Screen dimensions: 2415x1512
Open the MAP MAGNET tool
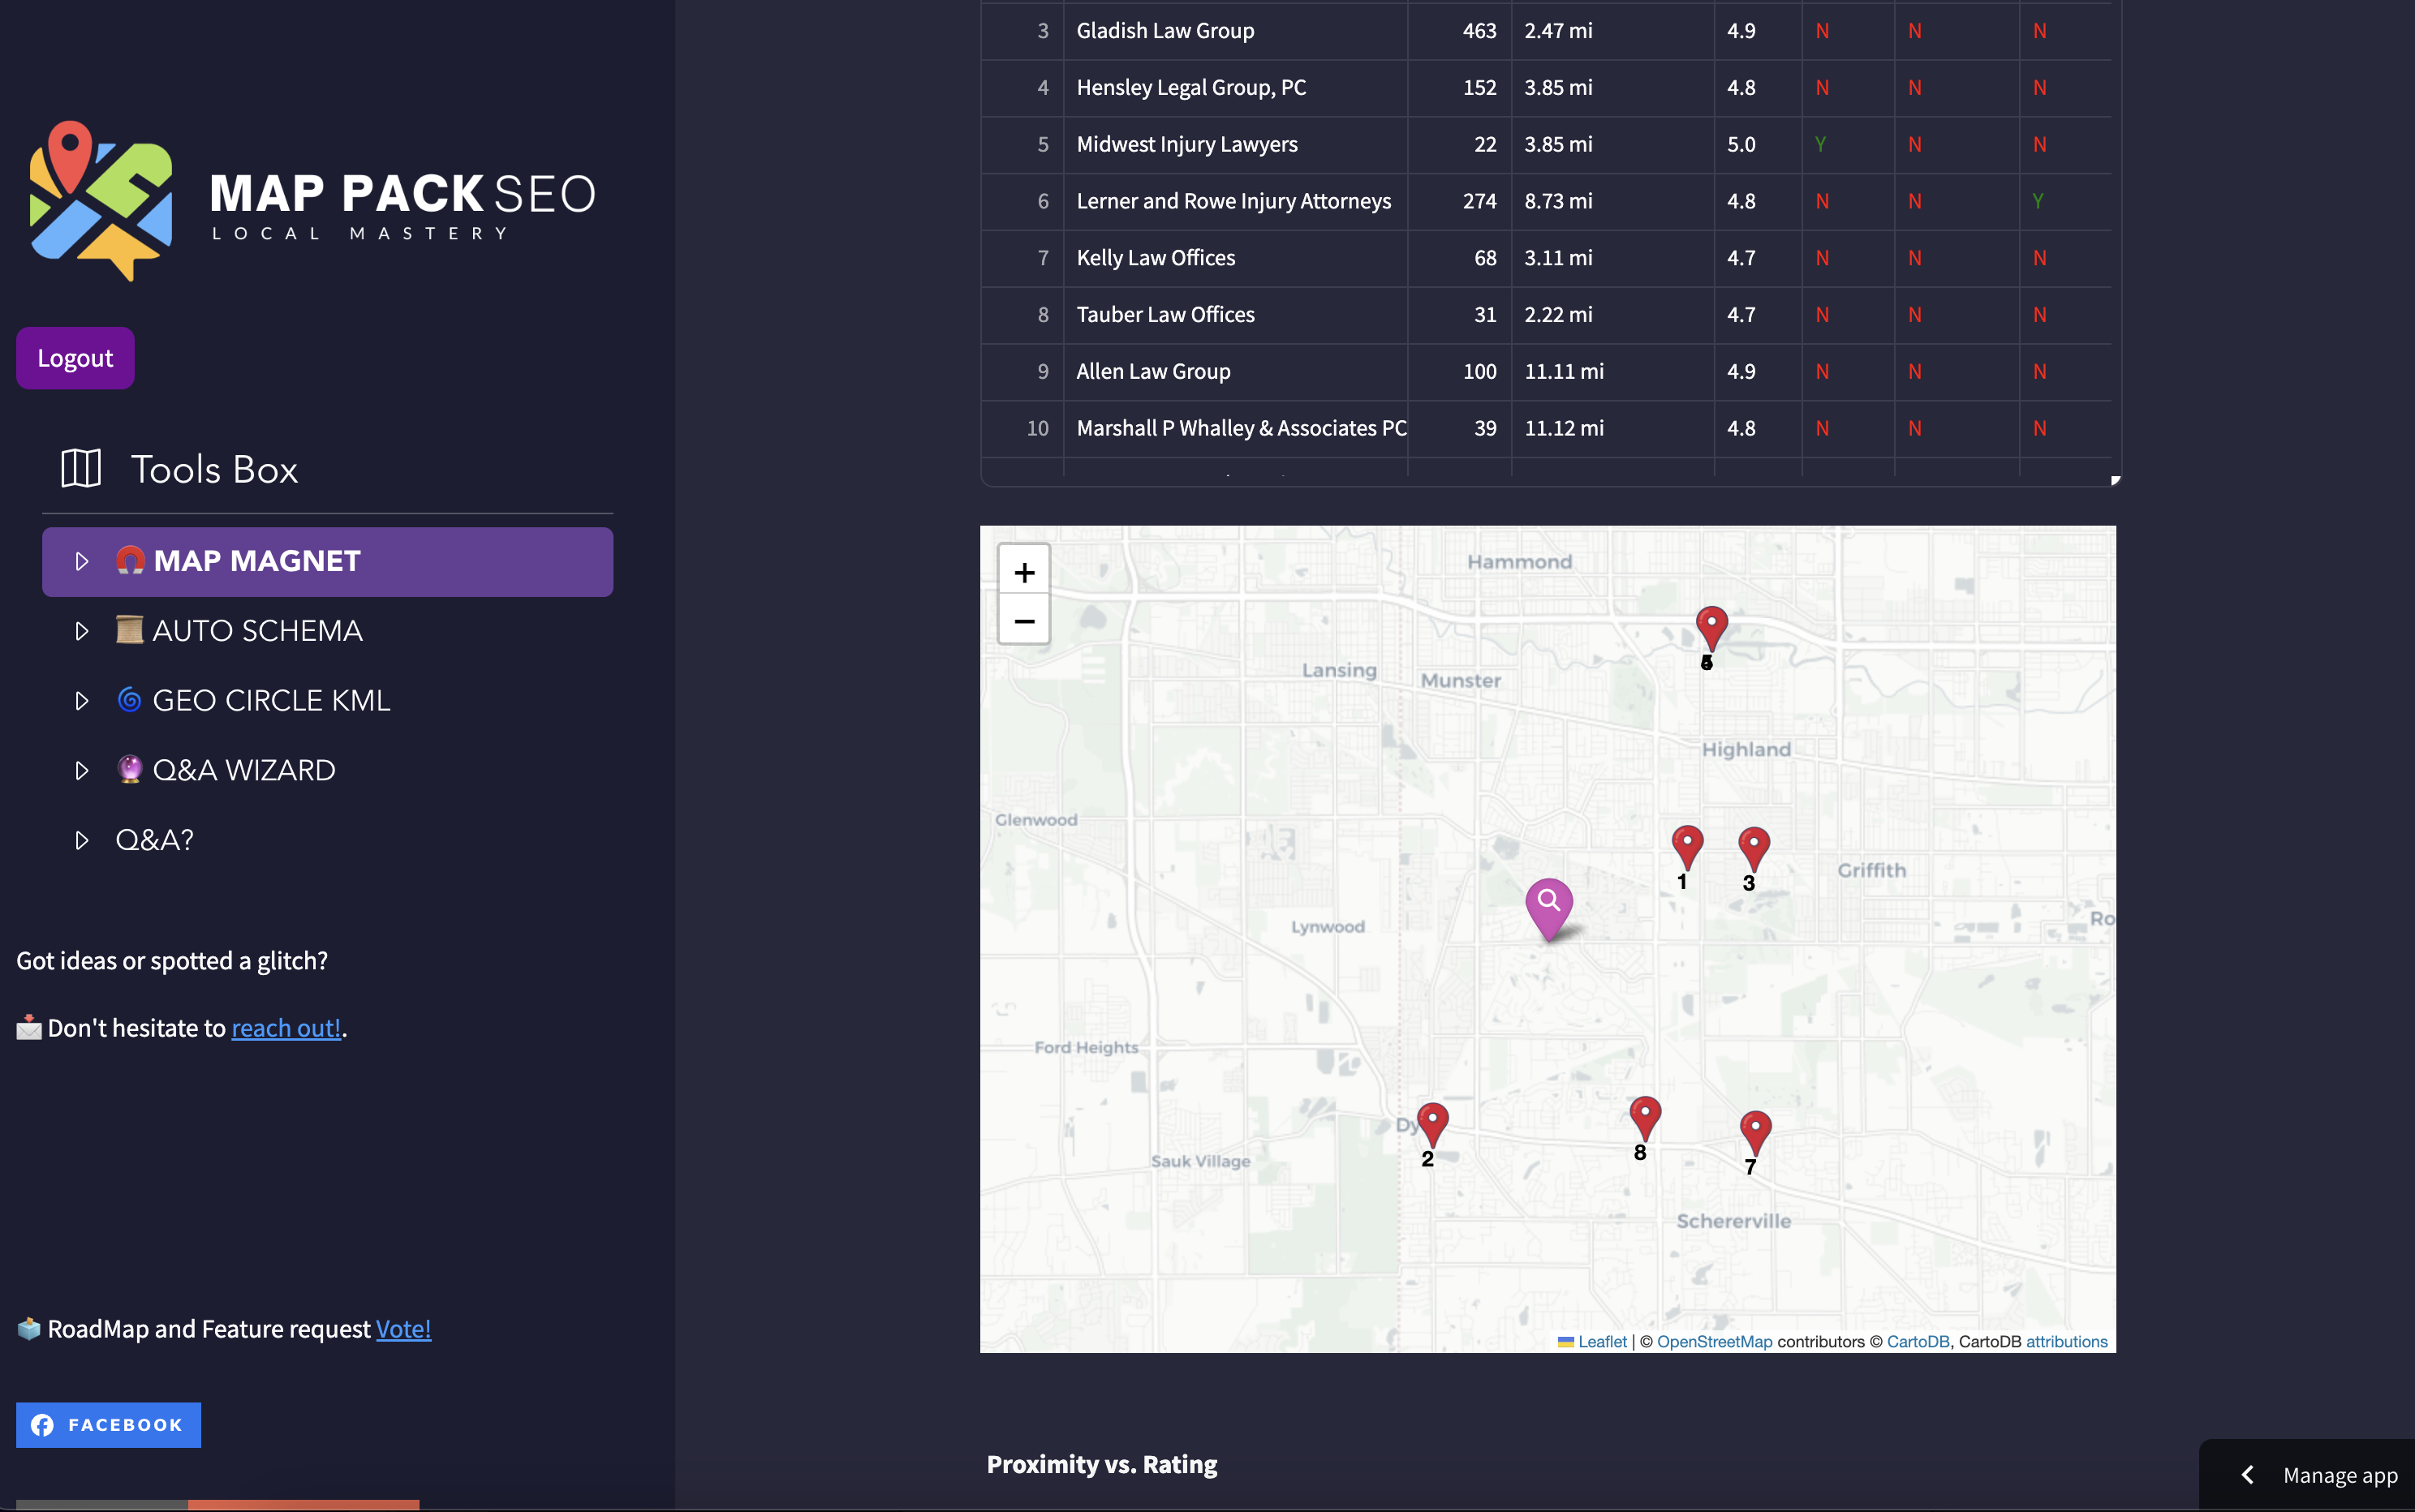(327, 561)
